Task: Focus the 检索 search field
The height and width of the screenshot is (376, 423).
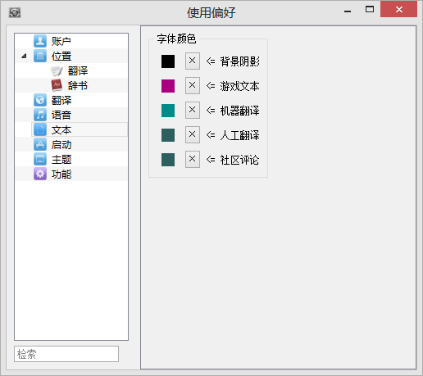Action: pos(66,354)
